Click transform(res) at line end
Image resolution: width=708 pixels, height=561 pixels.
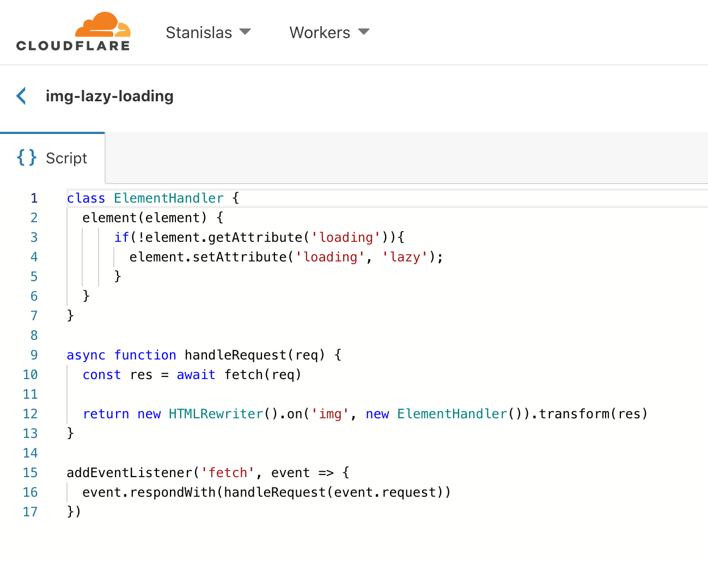(x=594, y=414)
